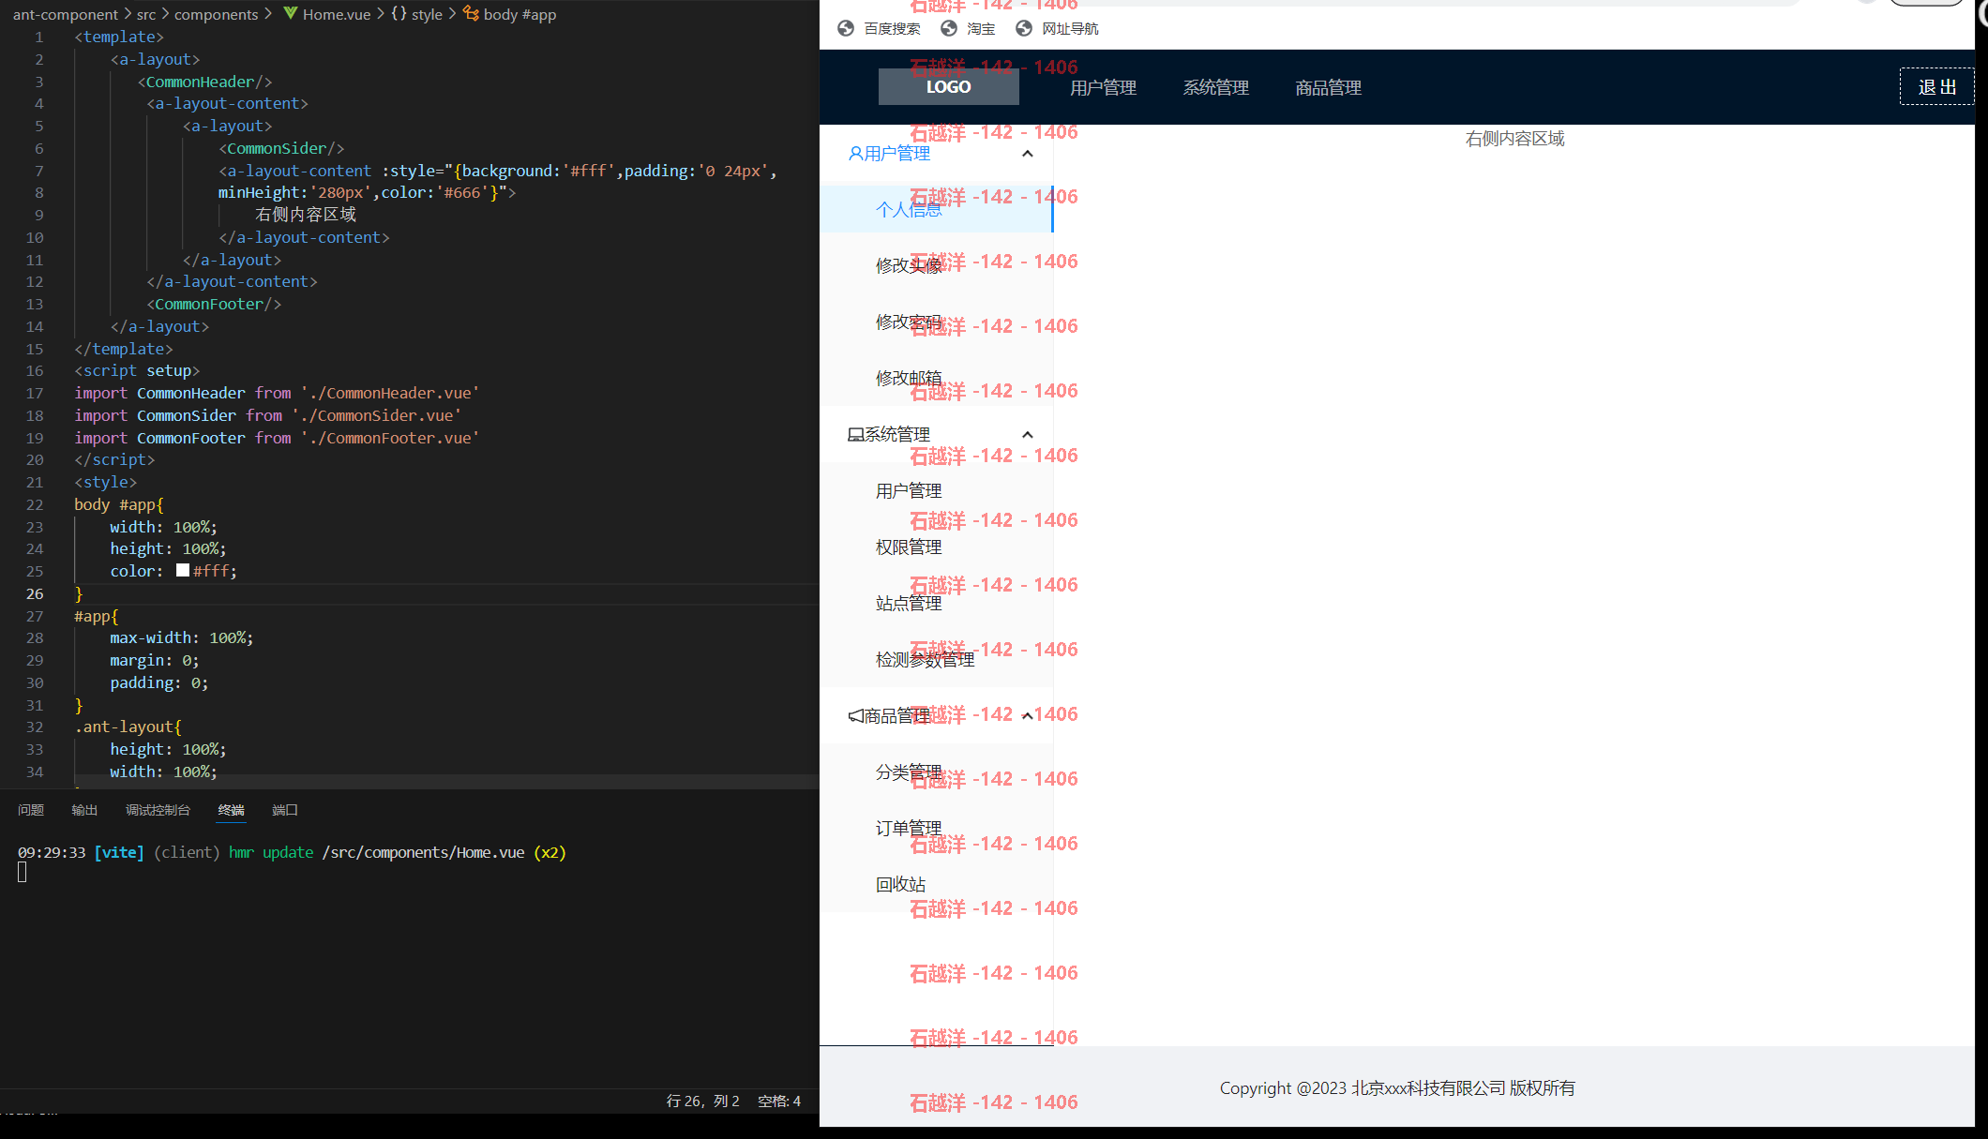Click the Vue file icon in breadcrumb
Image resolution: width=1988 pixels, height=1139 pixels.
[x=291, y=14]
